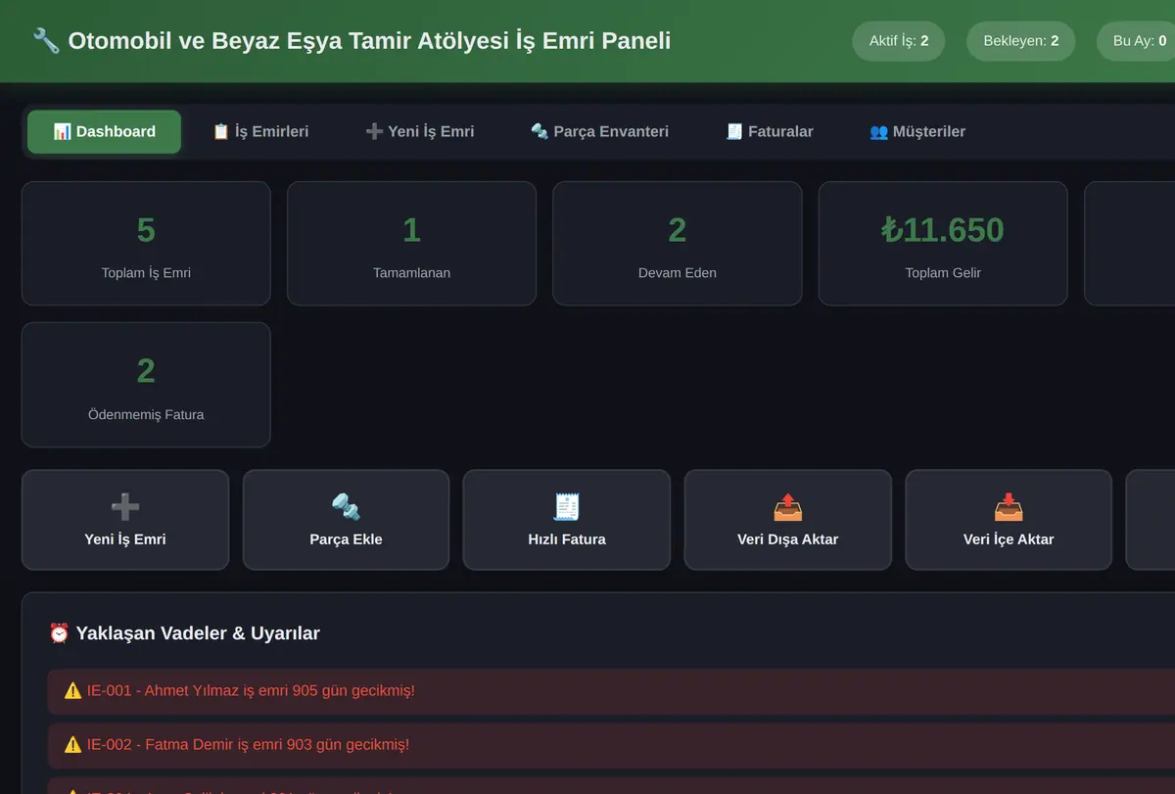Screen dimensions: 1175x794
Task: Click the IE-002 Fatma Demir overdue alert
Action: coord(611,745)
